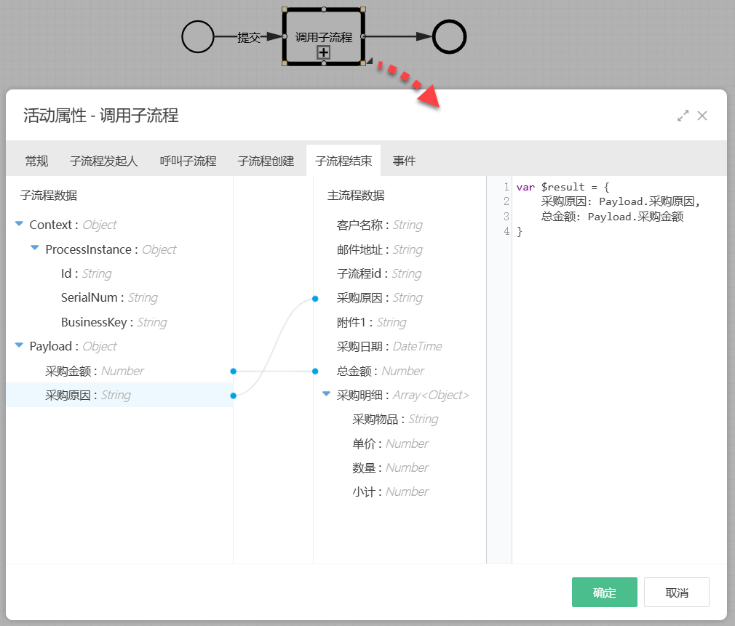This screenshot has width=735, height=626.
Task: Click the blue anchor dot beside 总金额
Action: tap(314, 371)
